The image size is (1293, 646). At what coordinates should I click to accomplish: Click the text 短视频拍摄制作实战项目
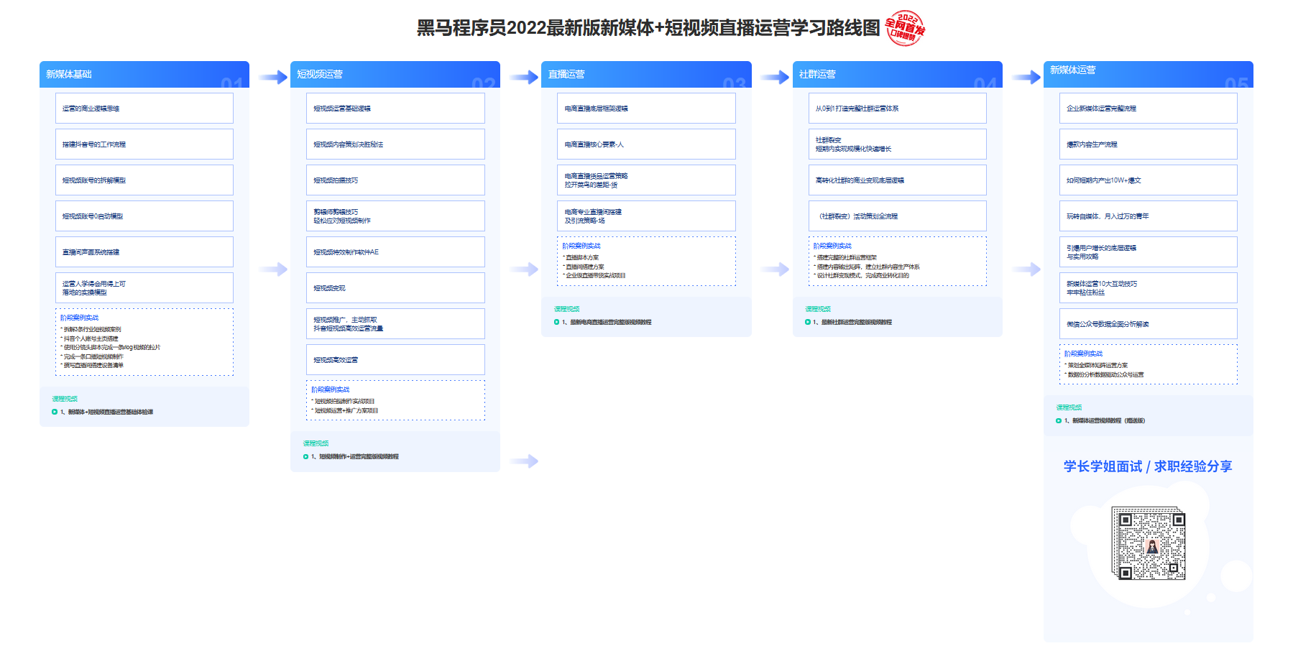tap(345, 401)
